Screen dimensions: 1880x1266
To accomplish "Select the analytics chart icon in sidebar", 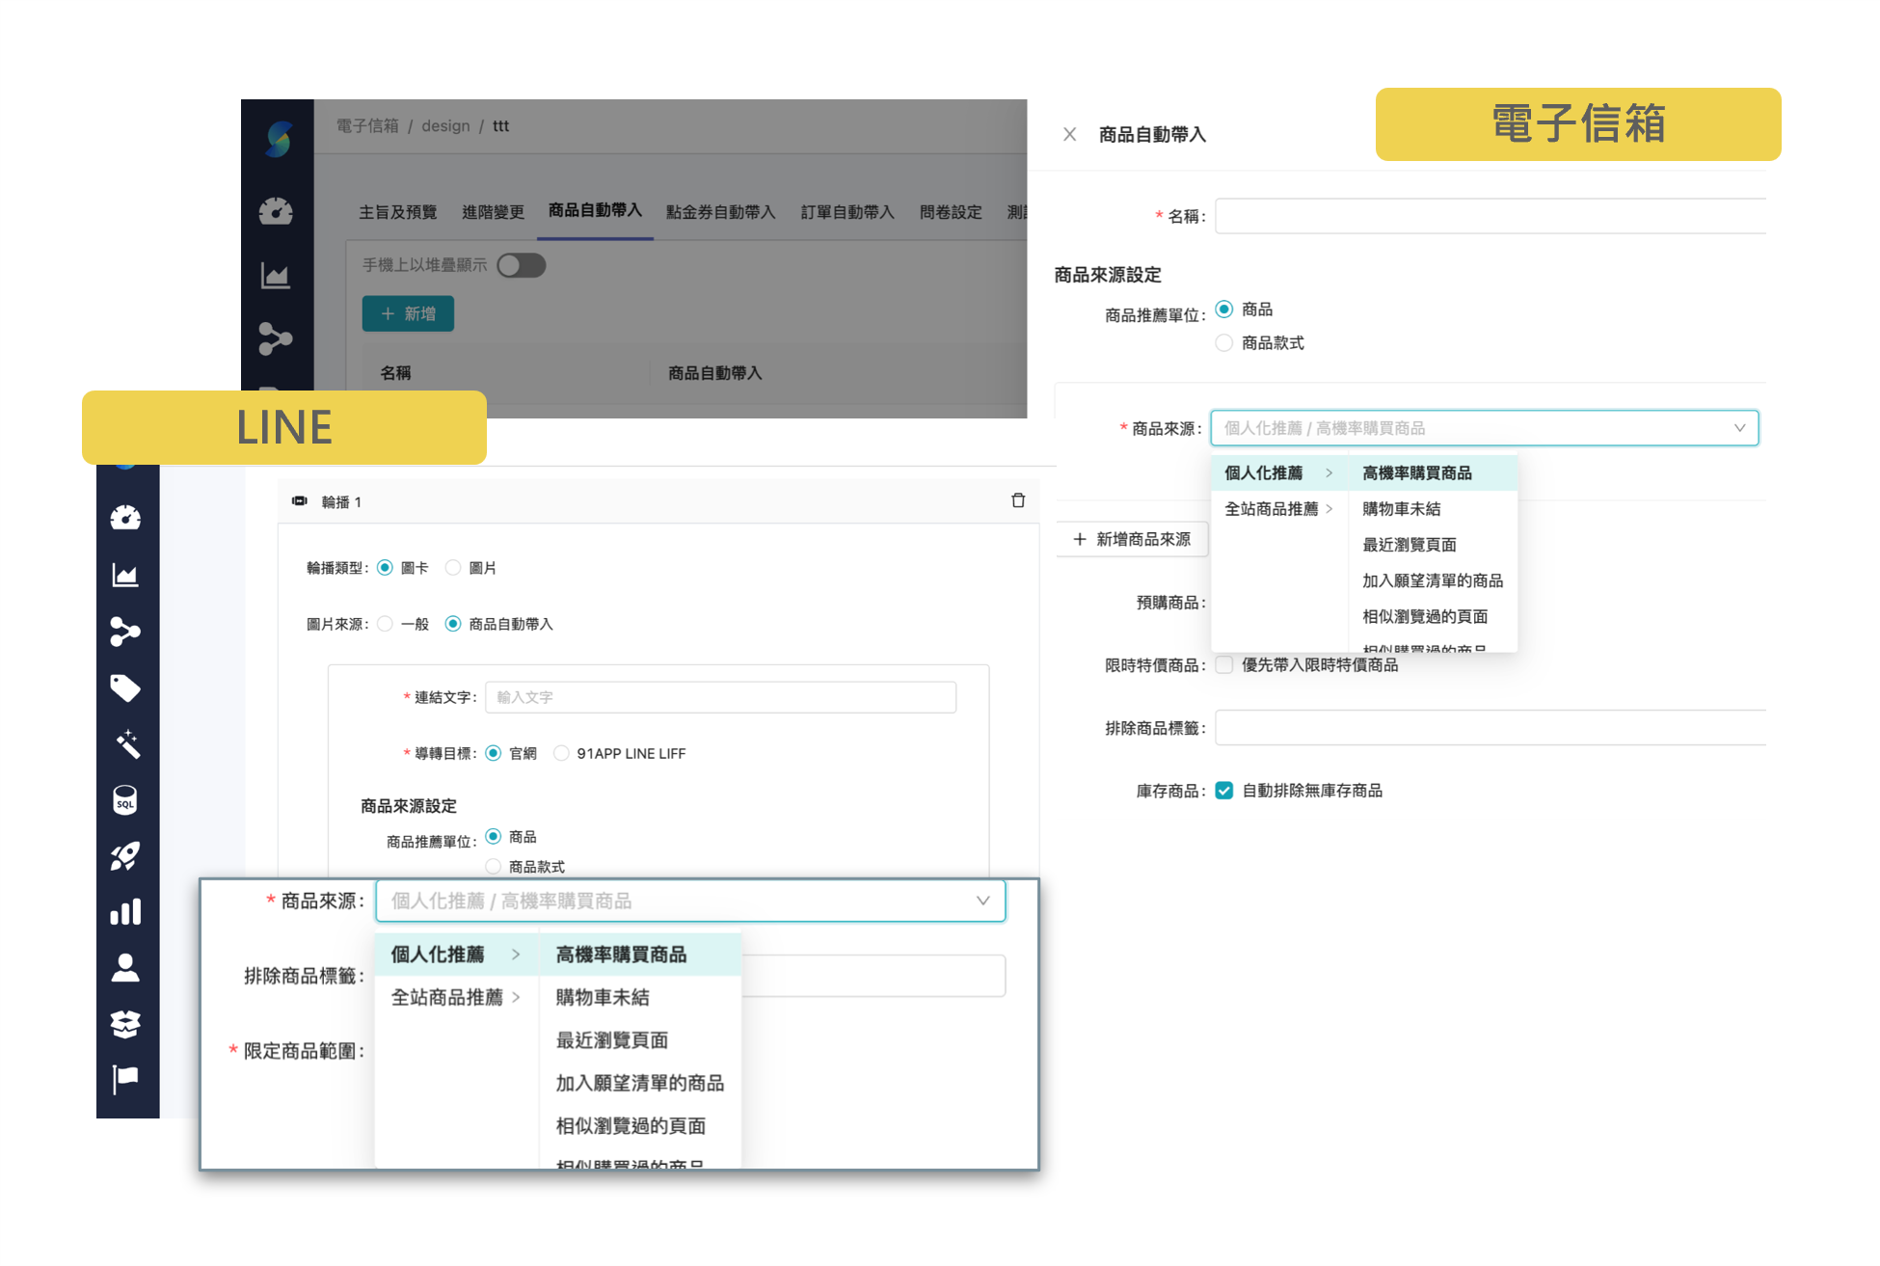I will click(126, 574).
